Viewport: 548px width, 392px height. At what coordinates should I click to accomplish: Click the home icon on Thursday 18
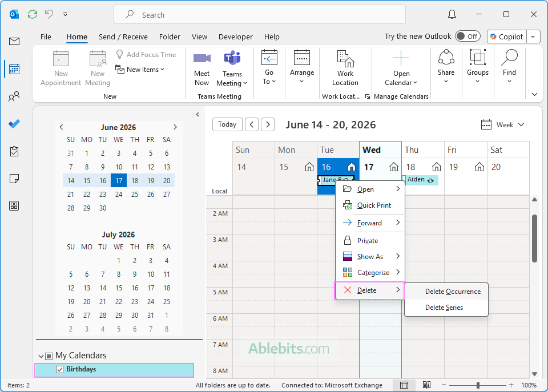pyautogui.click(x=436, y=167)
